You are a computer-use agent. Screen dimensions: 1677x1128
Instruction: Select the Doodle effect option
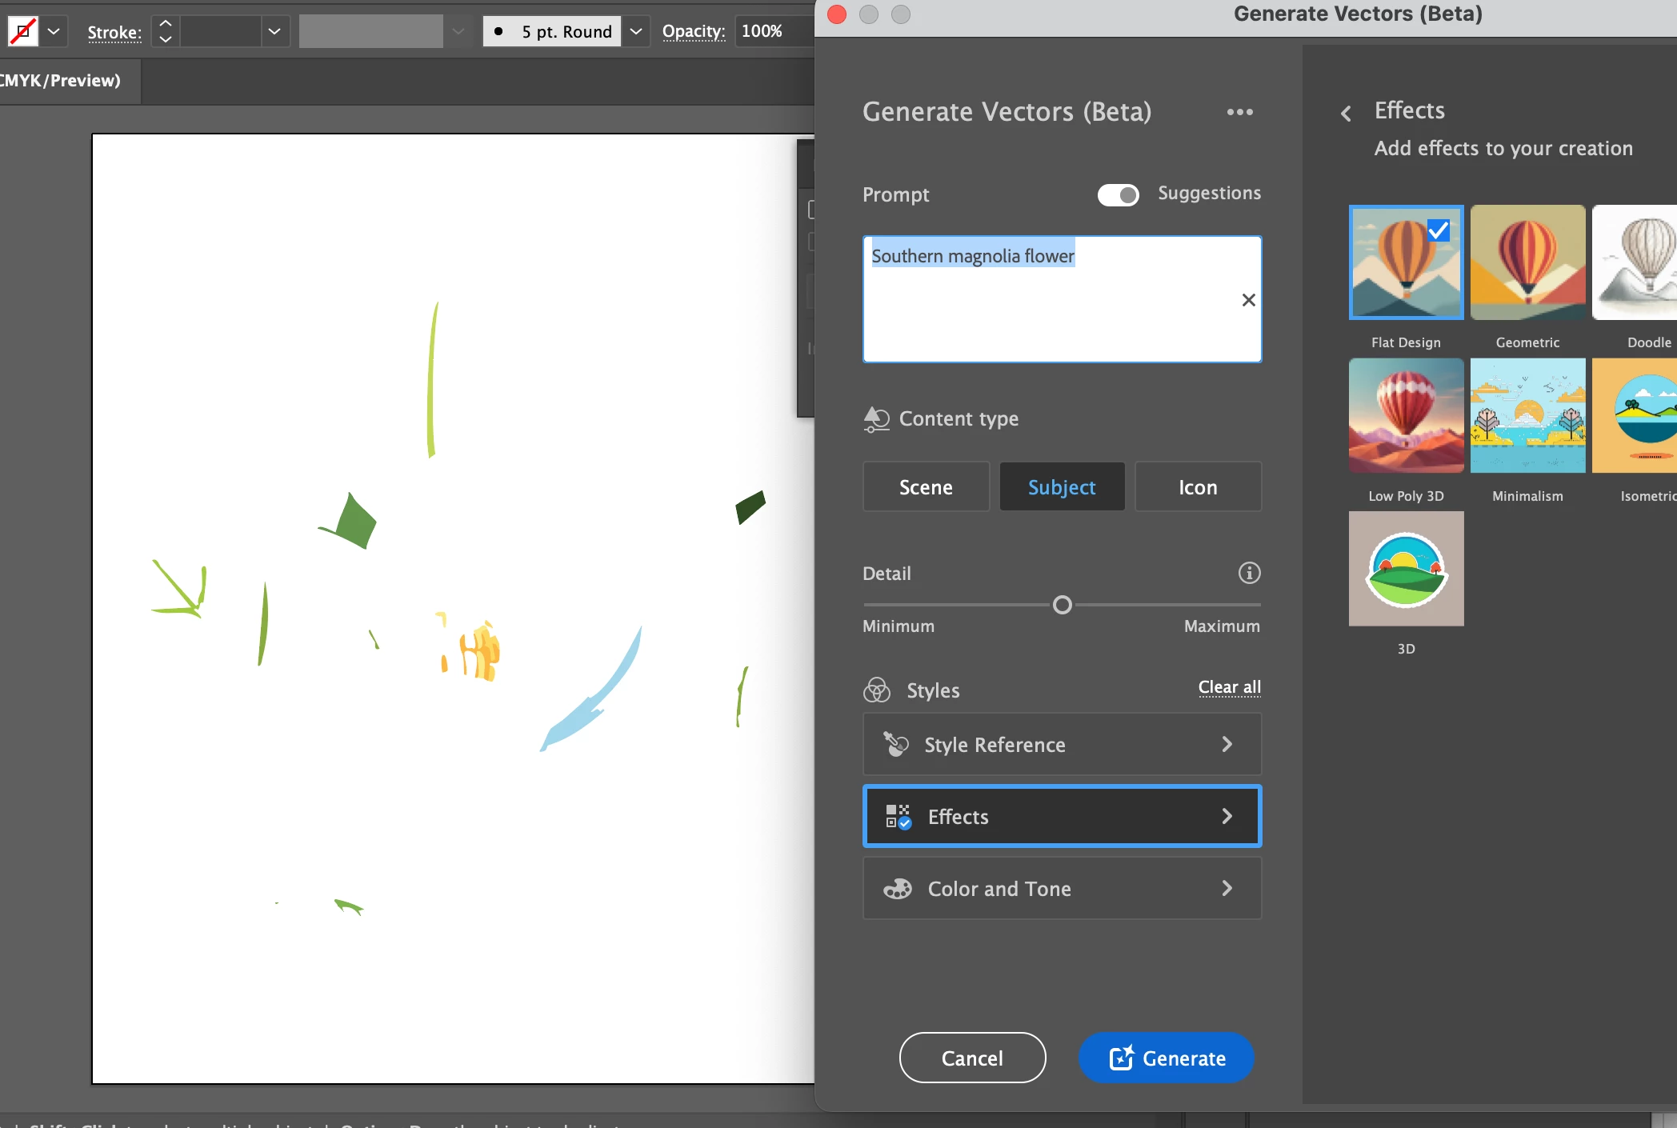(x=1636, y=262)
